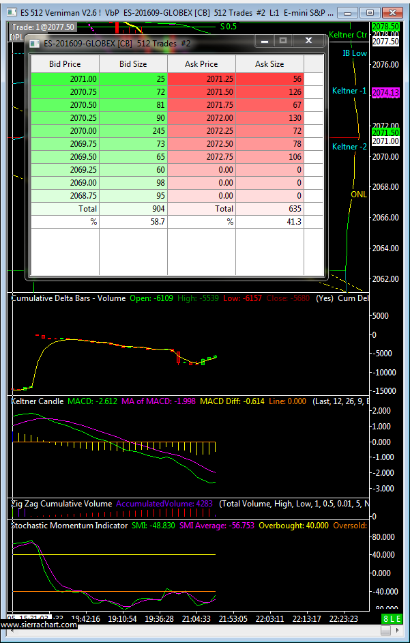The height and width of the screenshot is (643, 410).
Task: Click the Trade: 1@2077.50 label
Action: [43, 27]
